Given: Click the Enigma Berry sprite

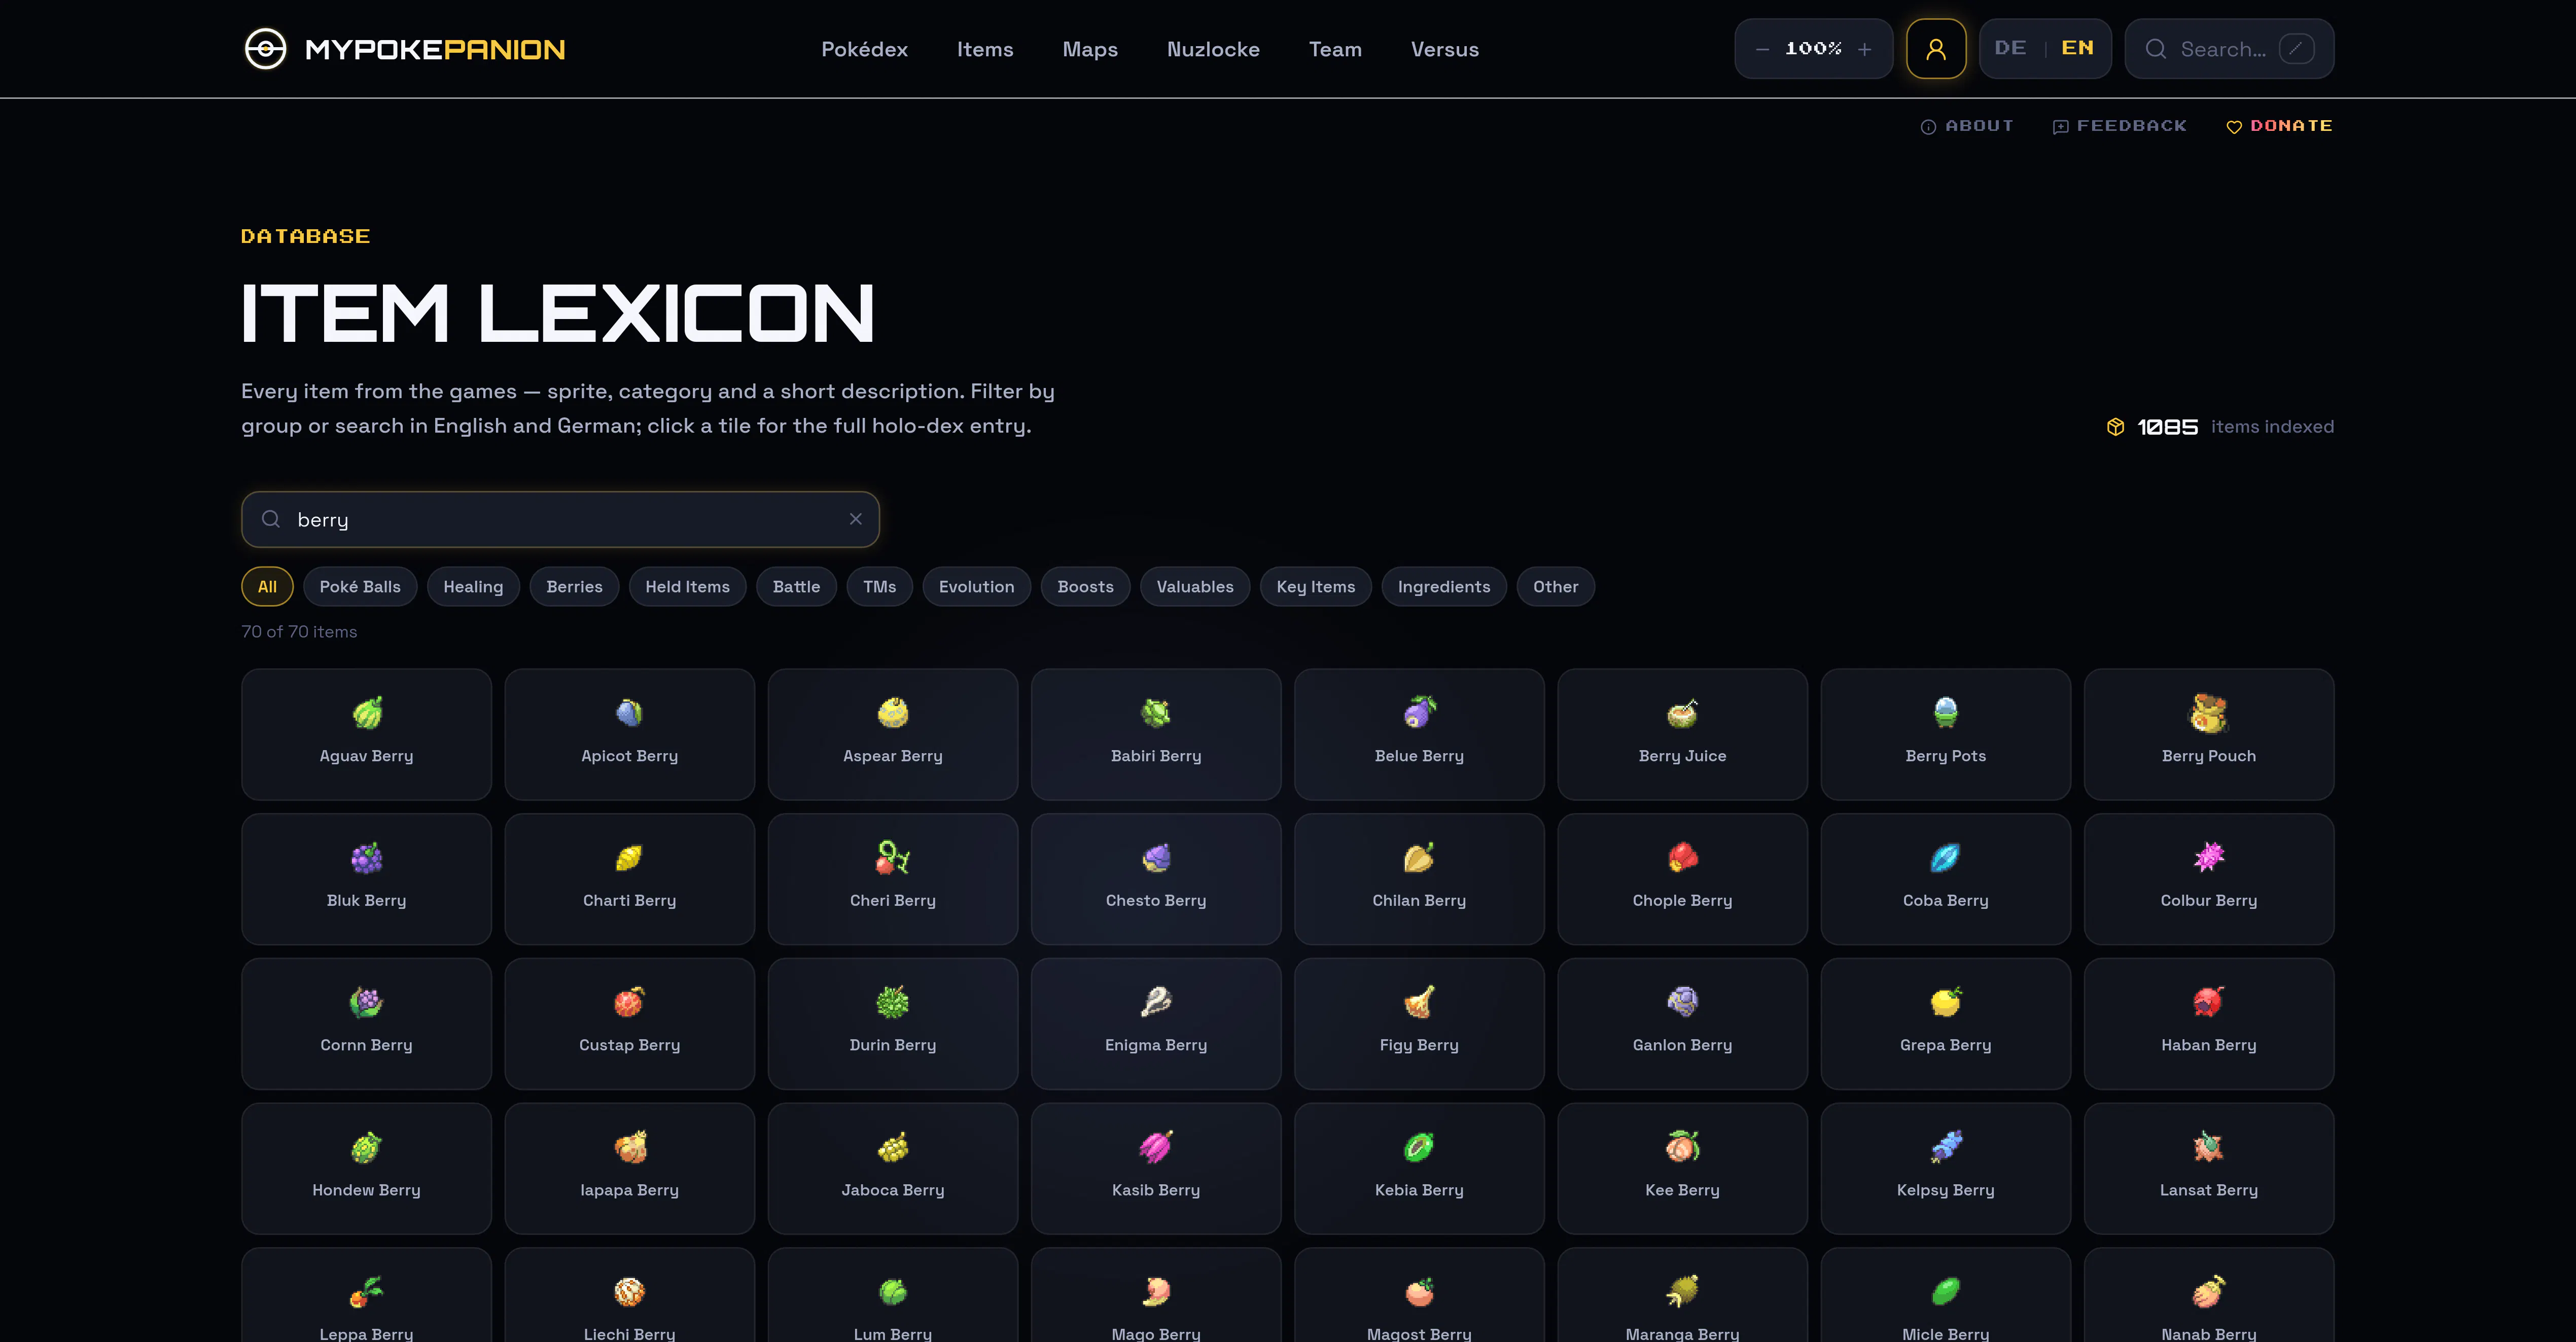Looking at the screenshot, I should click(1156, 1002).
